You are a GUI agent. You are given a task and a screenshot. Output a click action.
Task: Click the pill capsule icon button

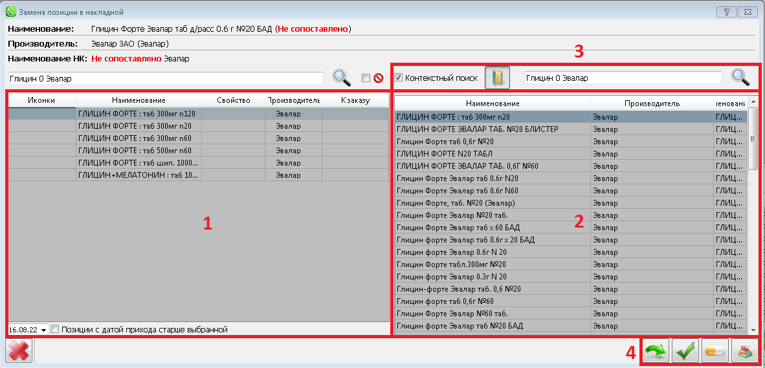(715, 351)
